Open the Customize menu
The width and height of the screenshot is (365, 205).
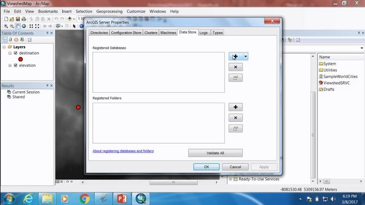coord(136,11)
